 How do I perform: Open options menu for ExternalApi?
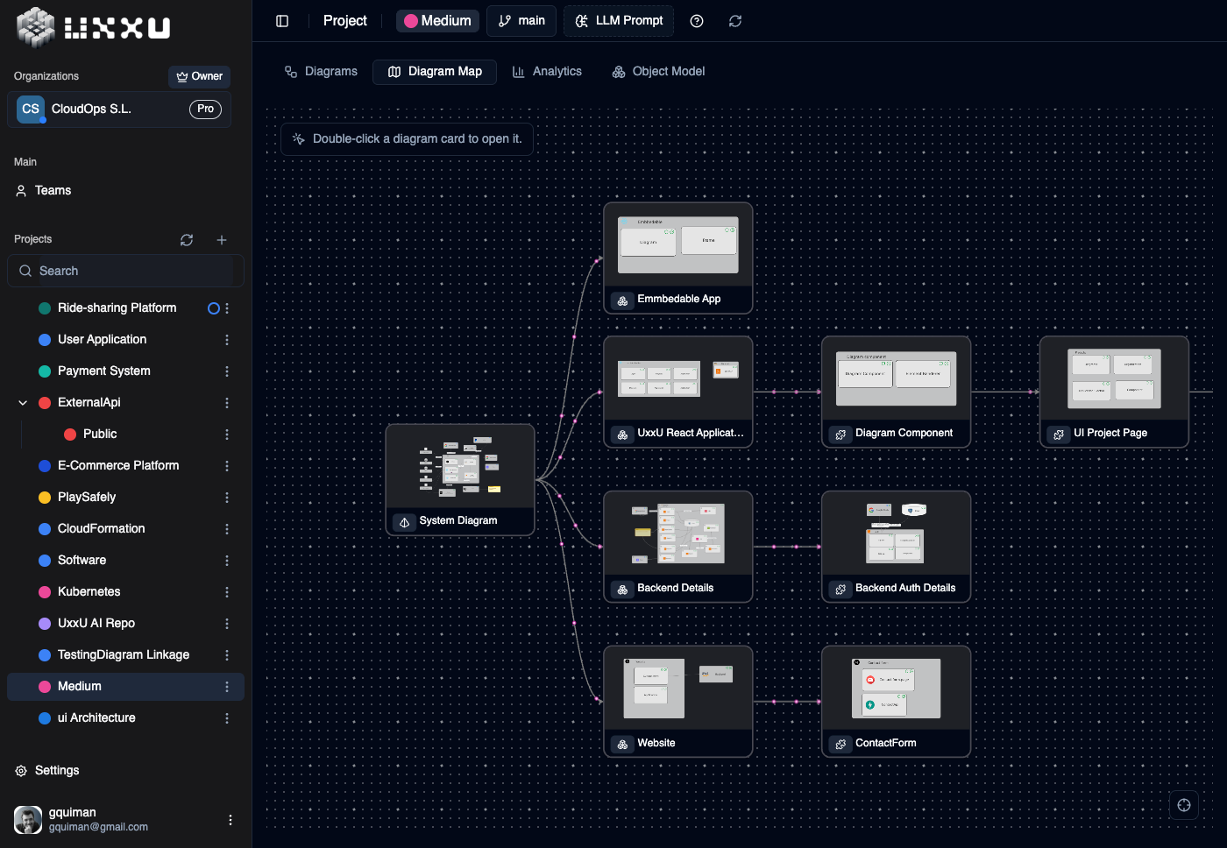(227, 403)
